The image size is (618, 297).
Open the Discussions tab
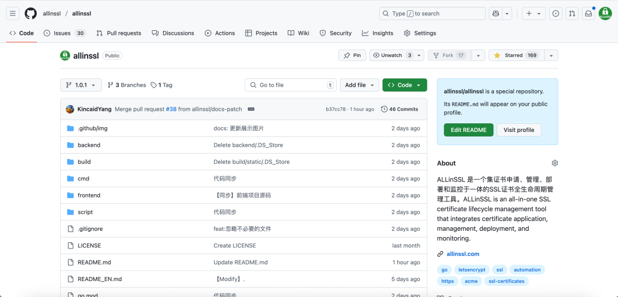click(x=173, y=33)
